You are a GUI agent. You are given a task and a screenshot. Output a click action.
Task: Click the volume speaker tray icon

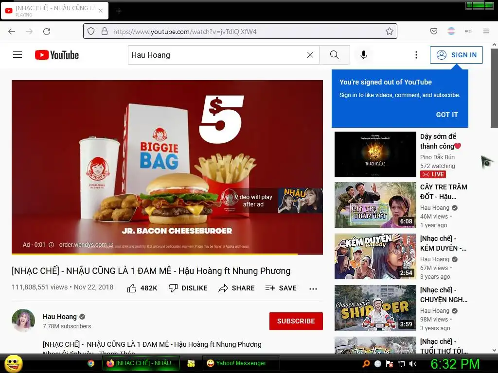pyautogui.click(x=413, y=364)
